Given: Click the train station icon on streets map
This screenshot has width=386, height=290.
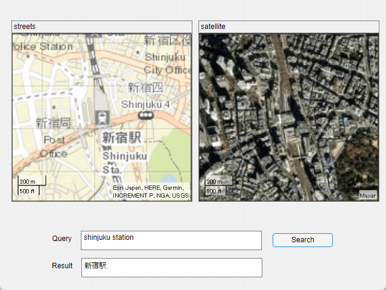Looking at the screenshot, I should pyautogui.click(x=102, y=118).
